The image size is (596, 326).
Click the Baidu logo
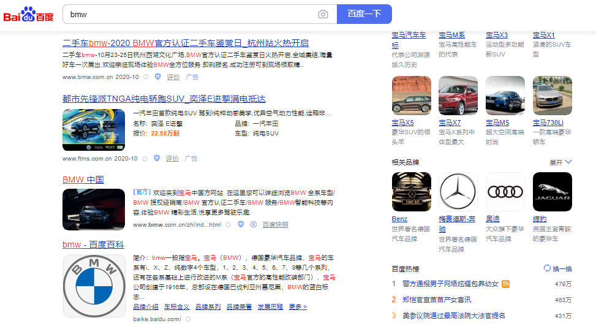click(28, 14)
